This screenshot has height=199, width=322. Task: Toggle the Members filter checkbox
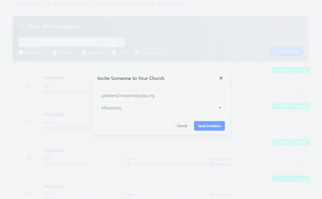[21, 53]
